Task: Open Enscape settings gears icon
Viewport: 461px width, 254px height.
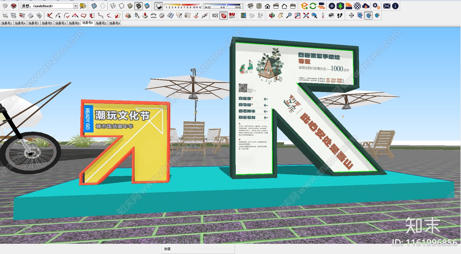Action: click(x=376, y=6)
